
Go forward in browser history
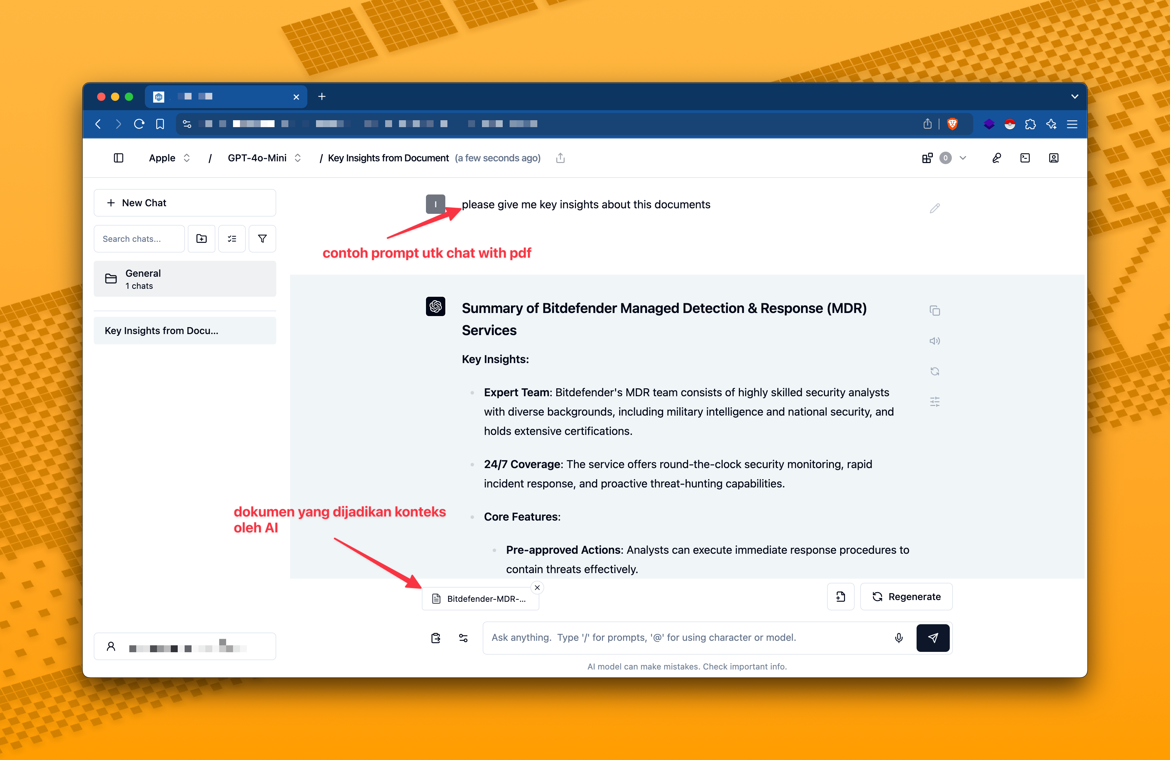[119, 124]
